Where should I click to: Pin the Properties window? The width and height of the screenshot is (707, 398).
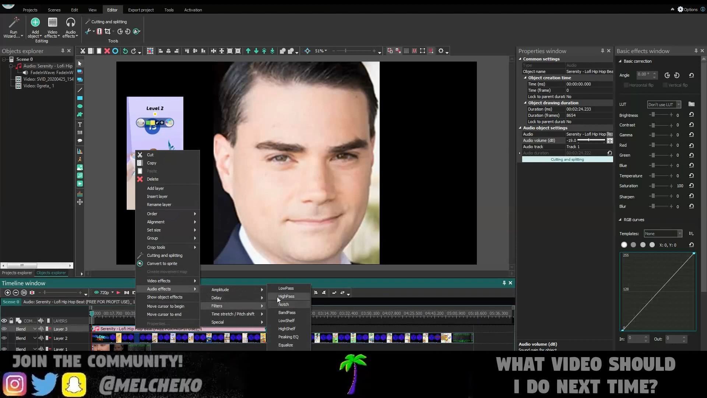[602, 51]
